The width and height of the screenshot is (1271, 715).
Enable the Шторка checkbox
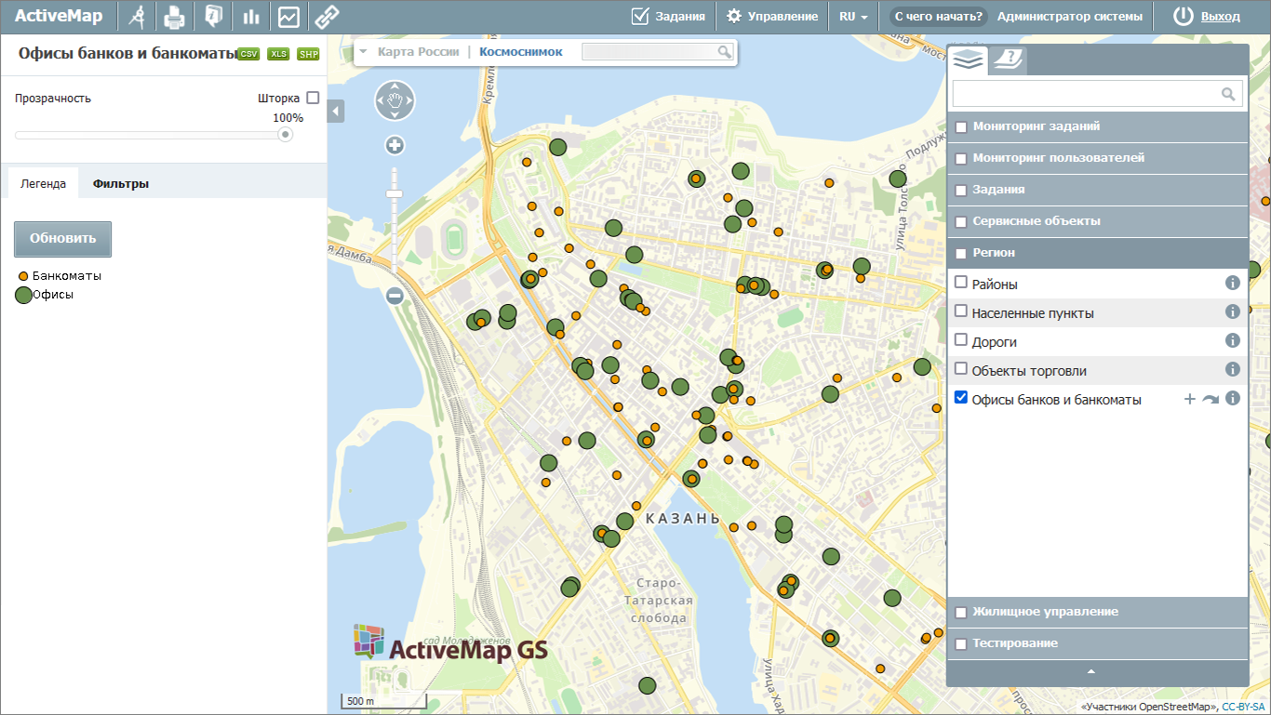(x=313, y=98)
